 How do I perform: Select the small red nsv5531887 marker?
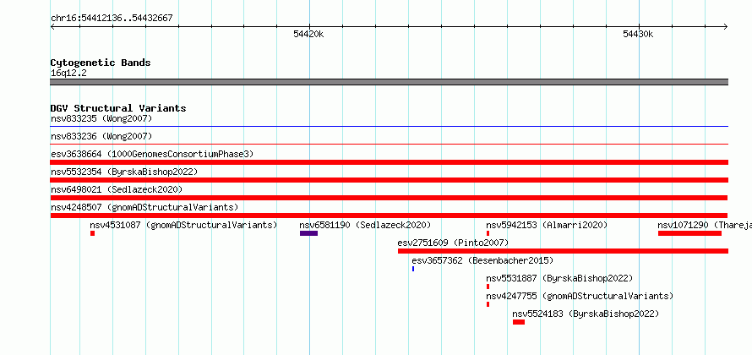point(488,287)
